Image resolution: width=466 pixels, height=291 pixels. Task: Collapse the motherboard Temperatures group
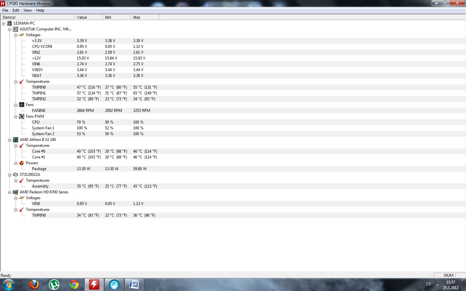coord(16,82)
